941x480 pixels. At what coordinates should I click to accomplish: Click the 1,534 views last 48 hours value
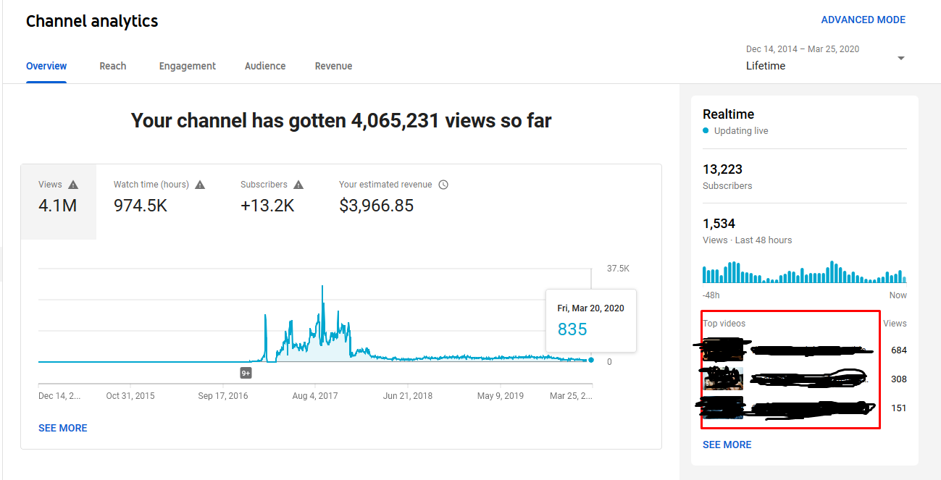[719, 224]
